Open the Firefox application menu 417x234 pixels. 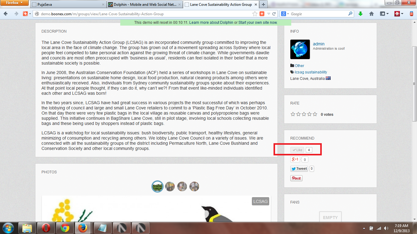click(15, 3)
